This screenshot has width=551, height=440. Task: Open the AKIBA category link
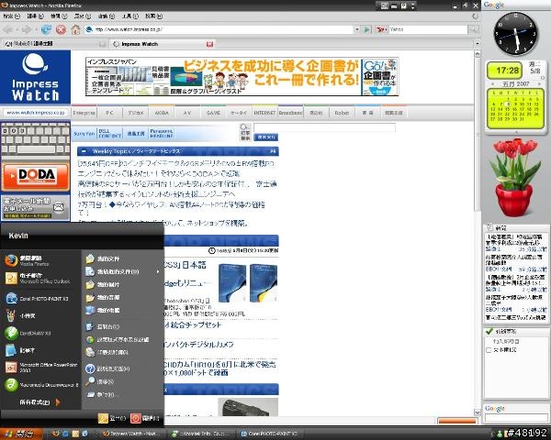pyautogui.click(x=162, y=113)
